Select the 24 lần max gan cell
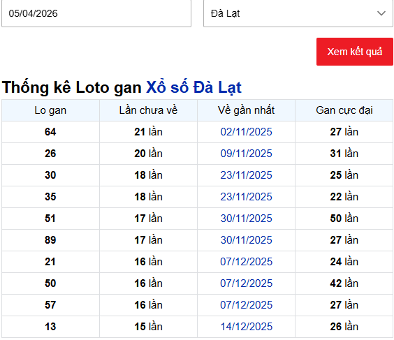 pos(344,262)
